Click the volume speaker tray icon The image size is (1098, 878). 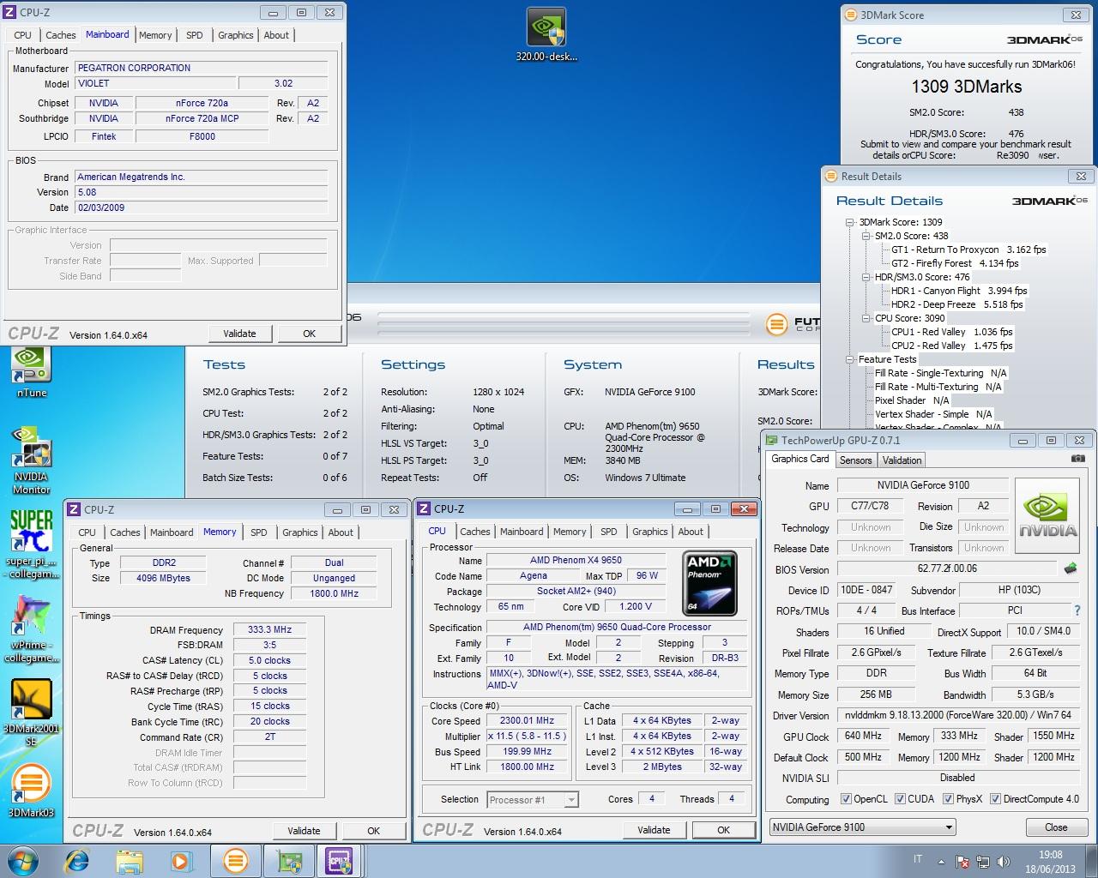point(1002,862)
